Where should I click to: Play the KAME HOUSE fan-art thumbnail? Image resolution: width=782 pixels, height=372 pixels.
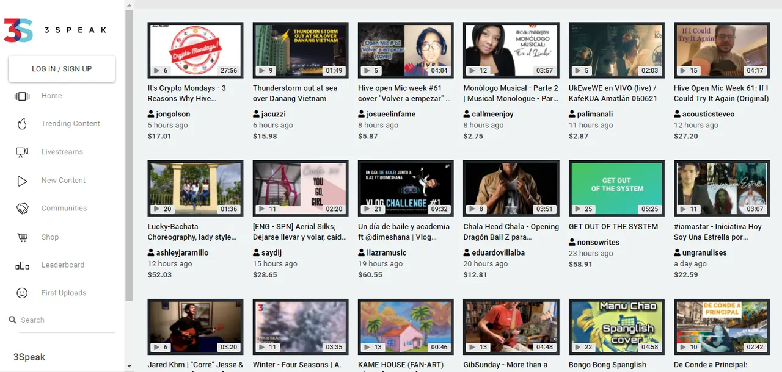406,326
